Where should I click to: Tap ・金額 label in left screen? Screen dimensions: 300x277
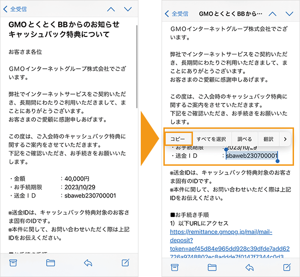17,179
